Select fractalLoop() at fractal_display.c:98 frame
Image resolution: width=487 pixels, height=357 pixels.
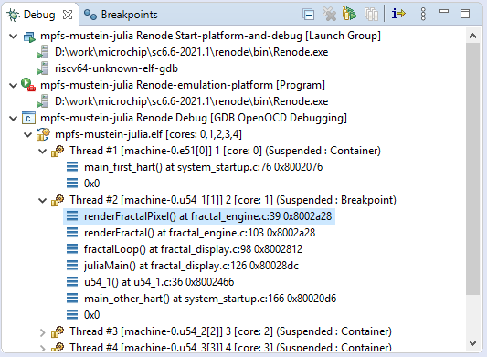coord(193,249)
